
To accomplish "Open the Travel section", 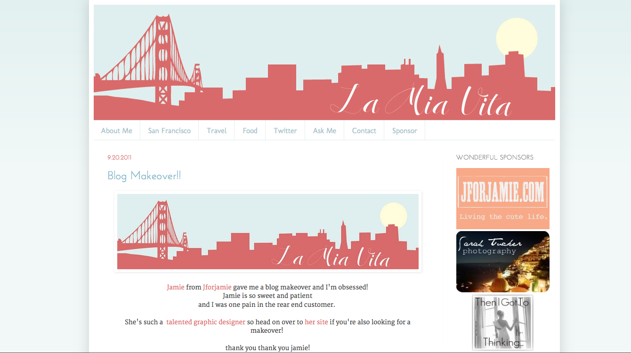I will click(x=217, y=131).
